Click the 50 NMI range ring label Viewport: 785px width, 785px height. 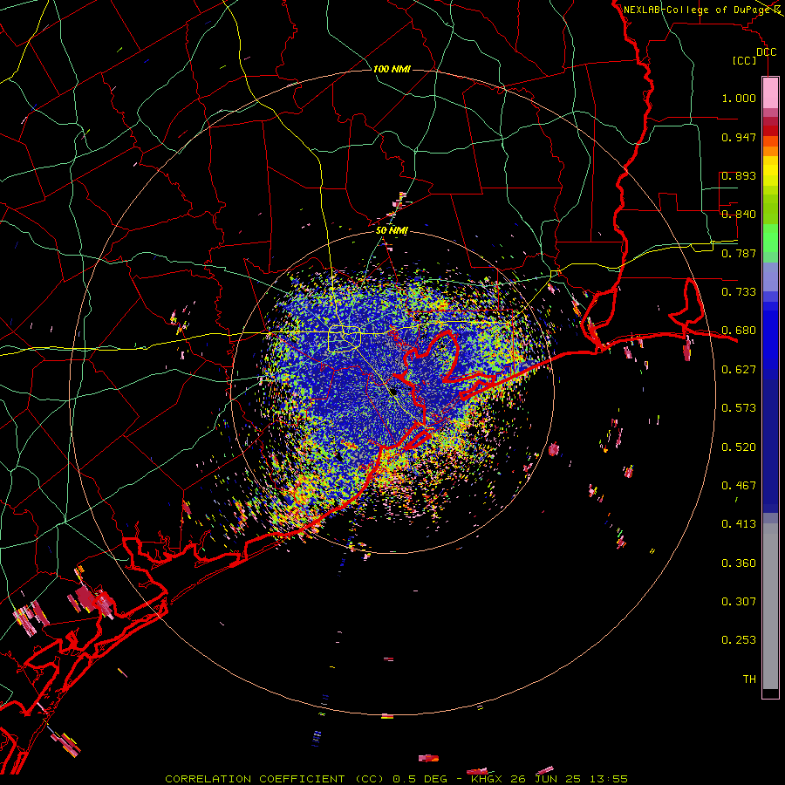pos(392,231)
